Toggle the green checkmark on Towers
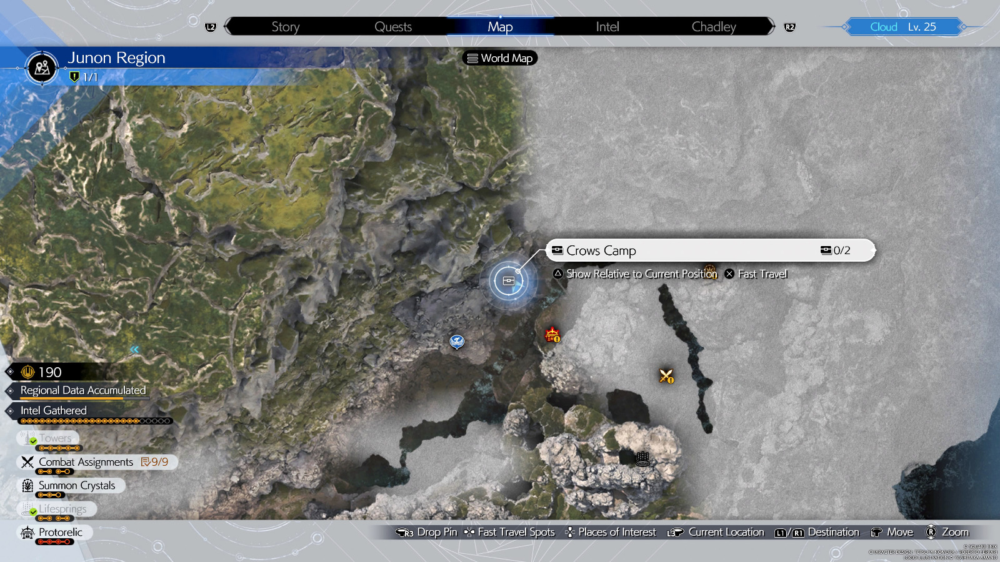The image size is (1000, 562). [32, 441]
